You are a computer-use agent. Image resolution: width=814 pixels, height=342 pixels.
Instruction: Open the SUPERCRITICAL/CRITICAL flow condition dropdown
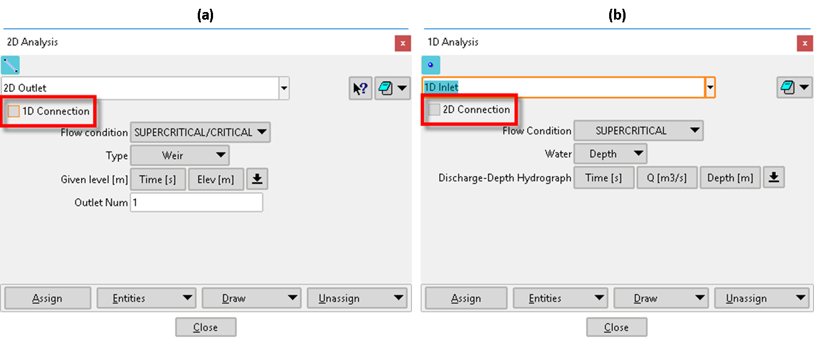click(x=200, y=132)
